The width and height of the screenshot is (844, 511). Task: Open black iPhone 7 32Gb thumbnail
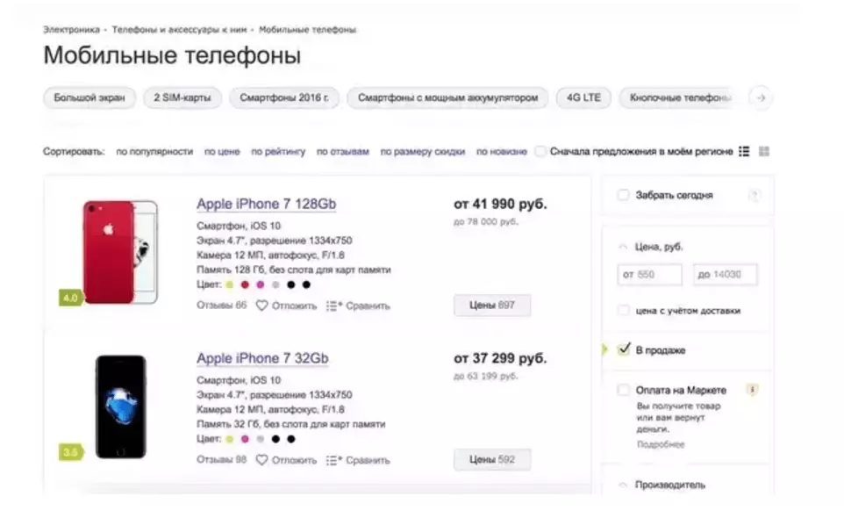120,407
